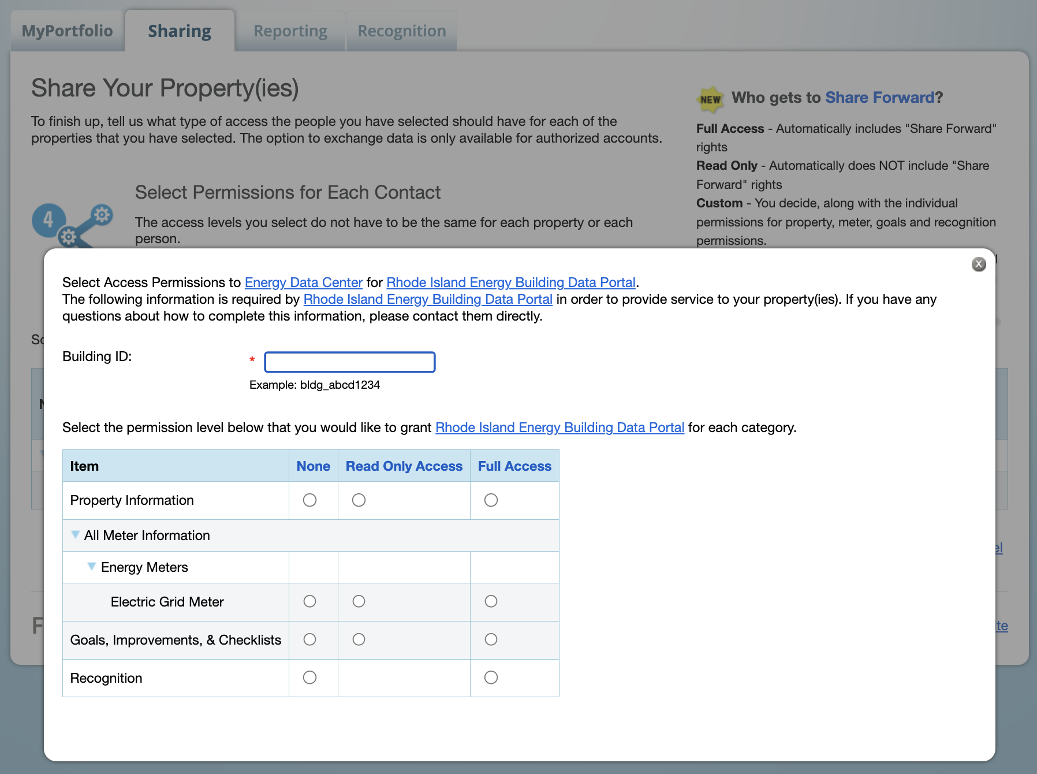Open the Reporting tab
Image resolution: width=1037 pixels, height=774 pixels.
coord(290,31)
